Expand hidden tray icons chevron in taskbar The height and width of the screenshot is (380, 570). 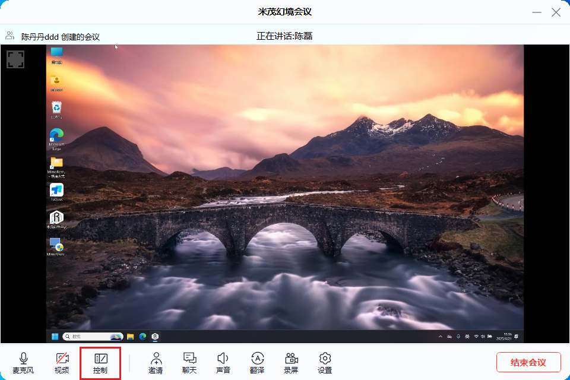(x=440, y=337)
